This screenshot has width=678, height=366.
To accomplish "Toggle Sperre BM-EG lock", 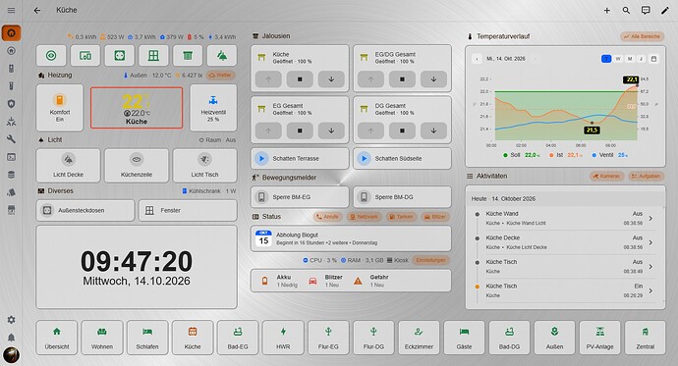I will point(300,197).
